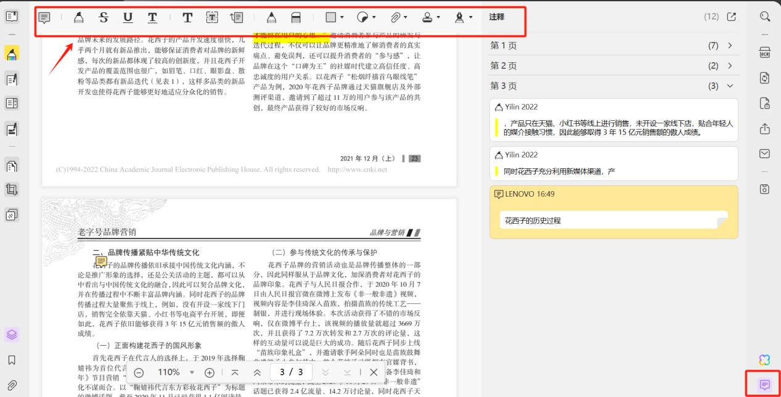This screenshot has height=397, width=781.
Task: Toggle the layers panel in sidebar
Action: click(12, 334)
